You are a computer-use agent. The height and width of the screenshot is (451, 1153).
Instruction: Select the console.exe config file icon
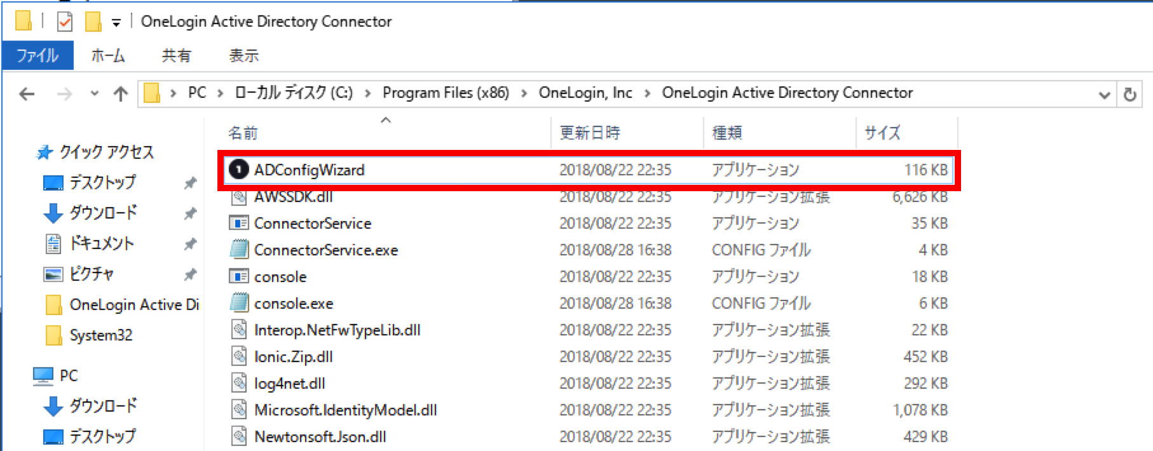click(x=238, y=303)
